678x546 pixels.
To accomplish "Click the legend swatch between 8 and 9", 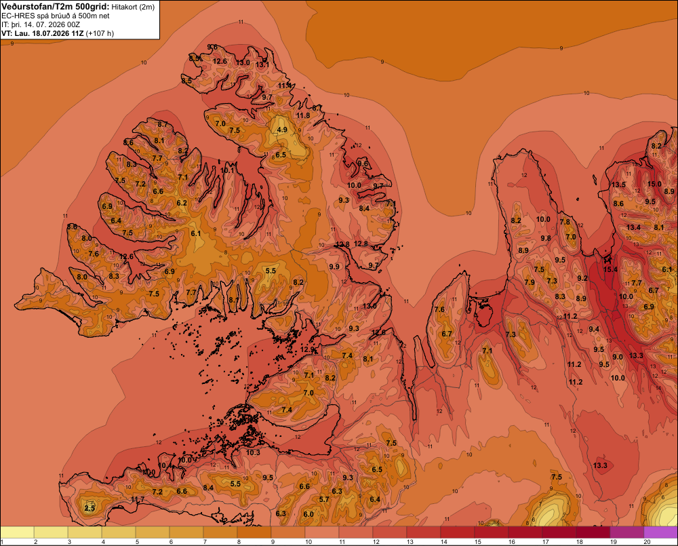I will coord(254,532).
